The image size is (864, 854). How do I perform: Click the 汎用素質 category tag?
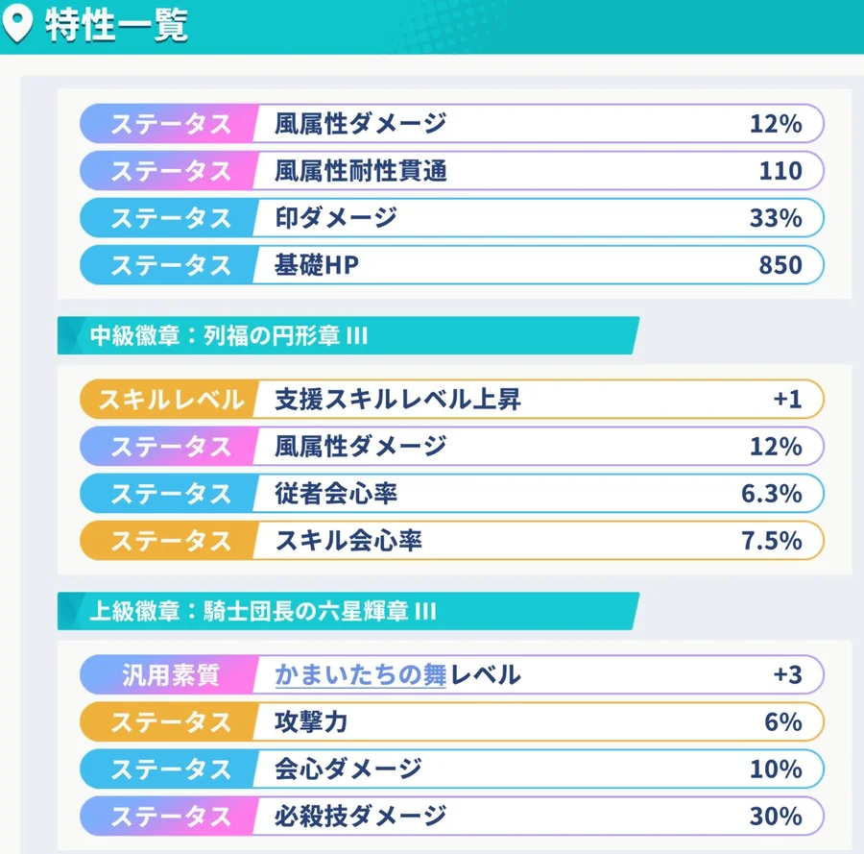tap(171, 674)
